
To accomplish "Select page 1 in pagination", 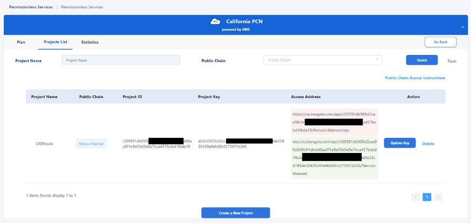I will pos(427,197).
